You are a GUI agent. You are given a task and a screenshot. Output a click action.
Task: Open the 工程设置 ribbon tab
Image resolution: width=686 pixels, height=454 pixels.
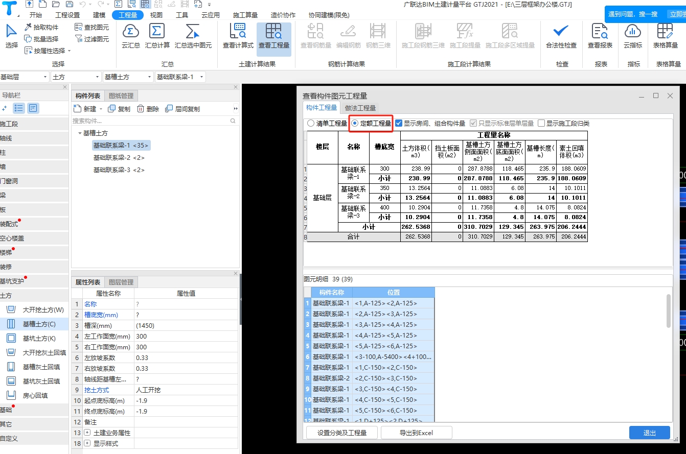pos(67,15)
